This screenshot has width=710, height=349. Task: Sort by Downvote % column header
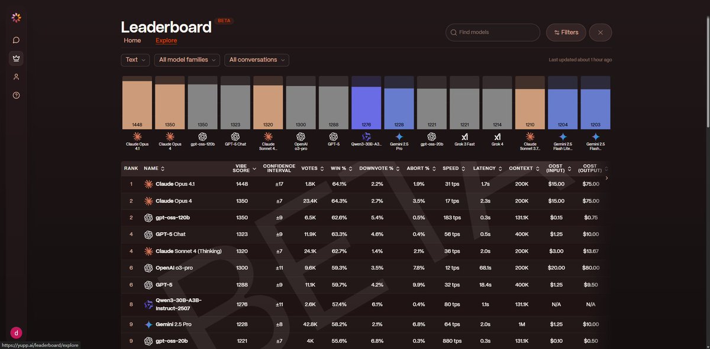(379, 168)
